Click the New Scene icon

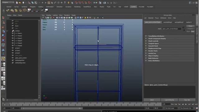[x=17, y=3]
